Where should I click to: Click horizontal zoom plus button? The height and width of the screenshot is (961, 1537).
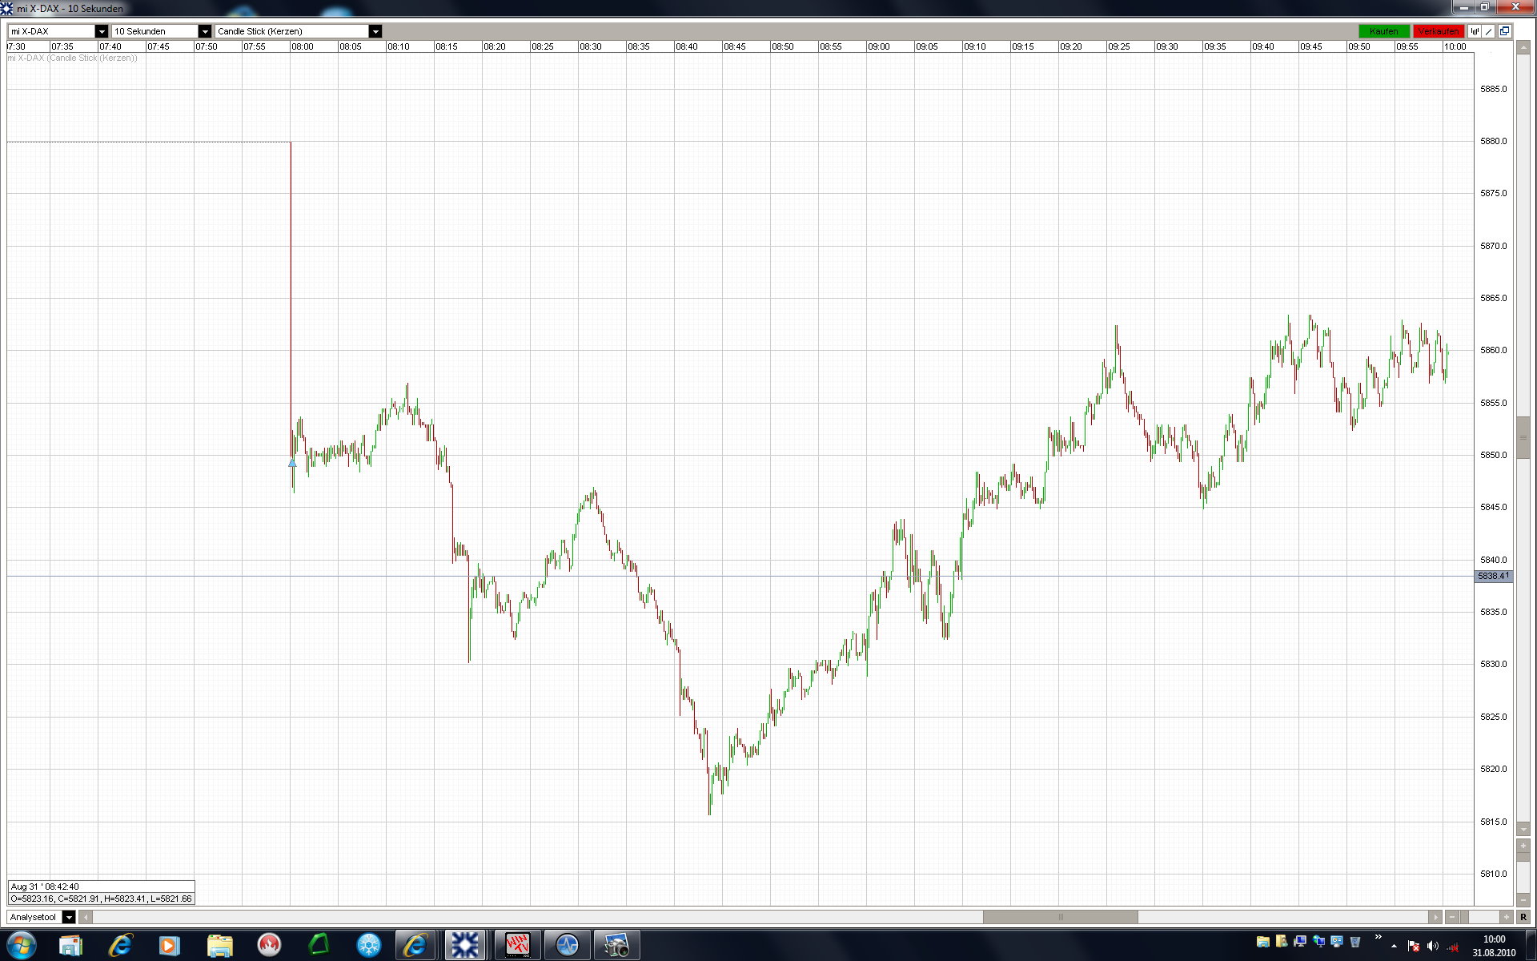point(1506,917)
